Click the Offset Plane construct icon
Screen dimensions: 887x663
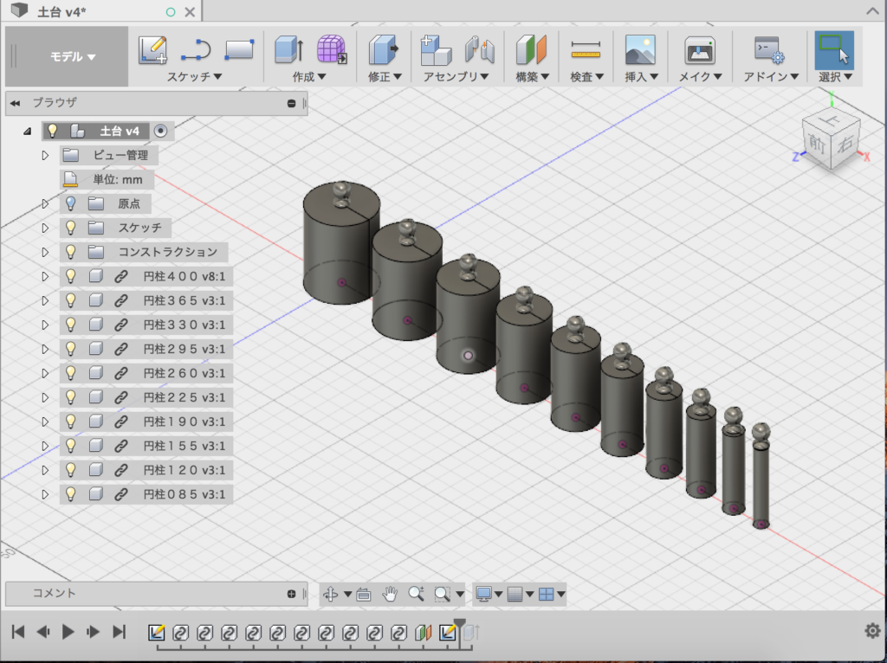(x=531, y=49)
